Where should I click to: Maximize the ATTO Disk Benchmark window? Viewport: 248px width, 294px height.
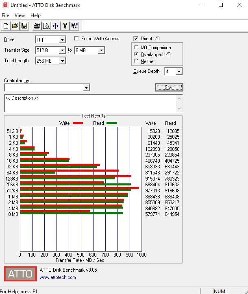click(221, 5)
